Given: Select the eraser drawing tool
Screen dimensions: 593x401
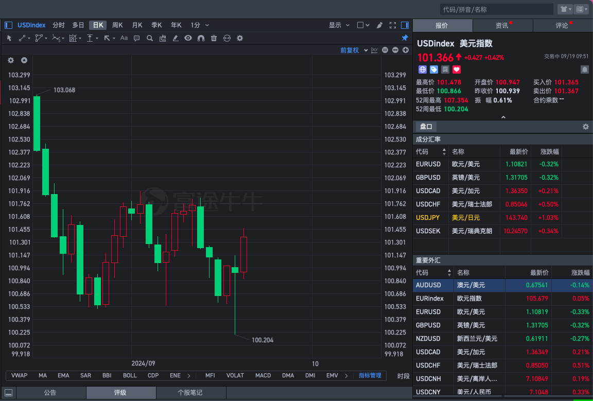Looking at the screenshot, I should 176,38.
